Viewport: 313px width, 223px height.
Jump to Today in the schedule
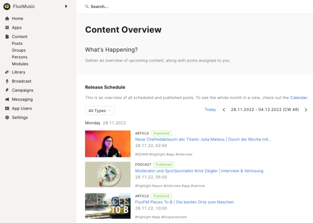point(210,110)
